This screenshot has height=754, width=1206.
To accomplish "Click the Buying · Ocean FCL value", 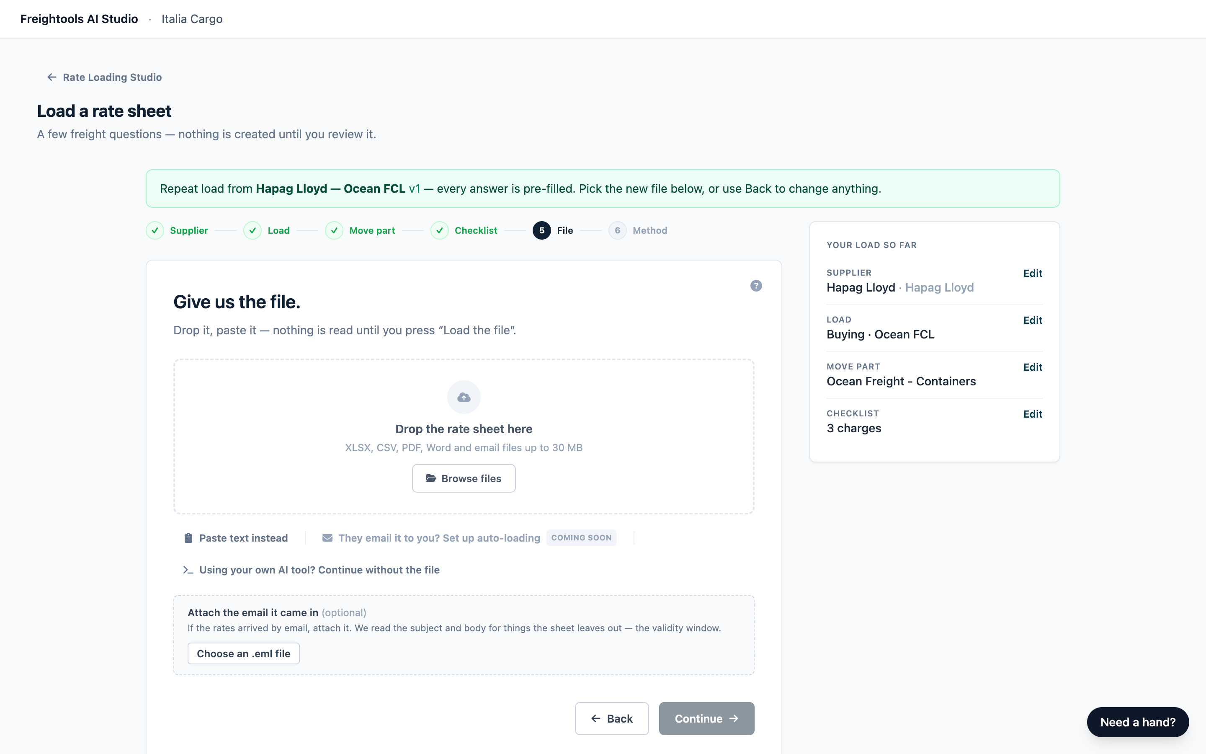I will (881, 335).
